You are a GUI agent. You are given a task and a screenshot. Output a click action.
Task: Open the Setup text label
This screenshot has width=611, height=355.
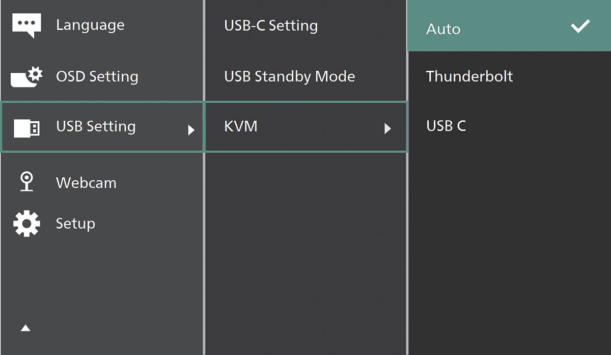tap(75, 224)
